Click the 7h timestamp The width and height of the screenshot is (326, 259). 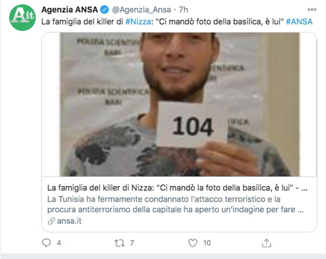pos(183,10)
